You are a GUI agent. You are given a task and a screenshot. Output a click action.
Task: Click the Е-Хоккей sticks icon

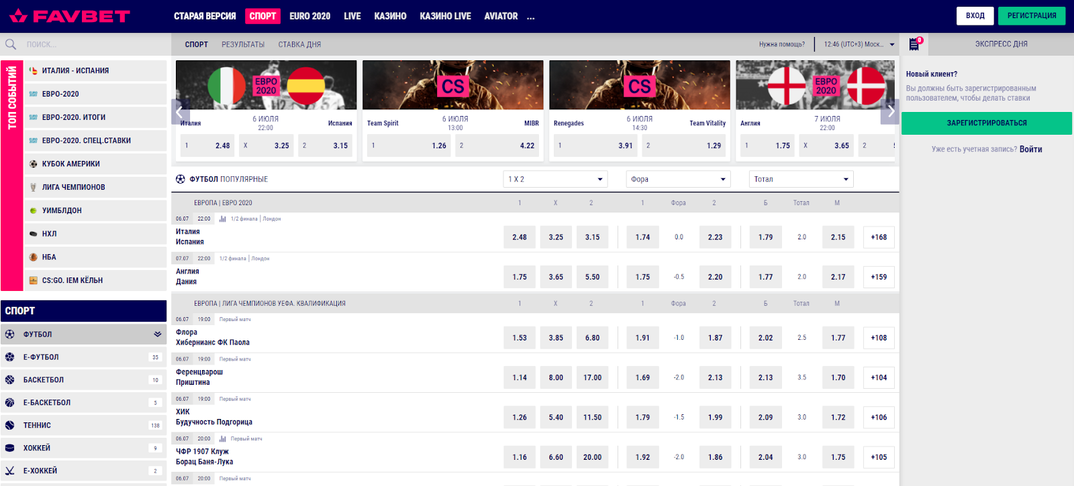[9, 471]
